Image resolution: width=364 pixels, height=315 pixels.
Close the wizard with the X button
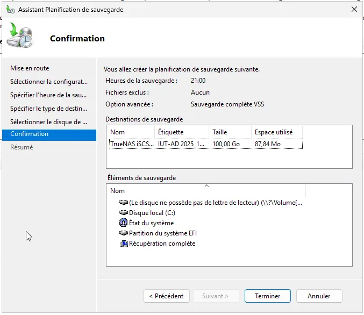pos(354,9)
